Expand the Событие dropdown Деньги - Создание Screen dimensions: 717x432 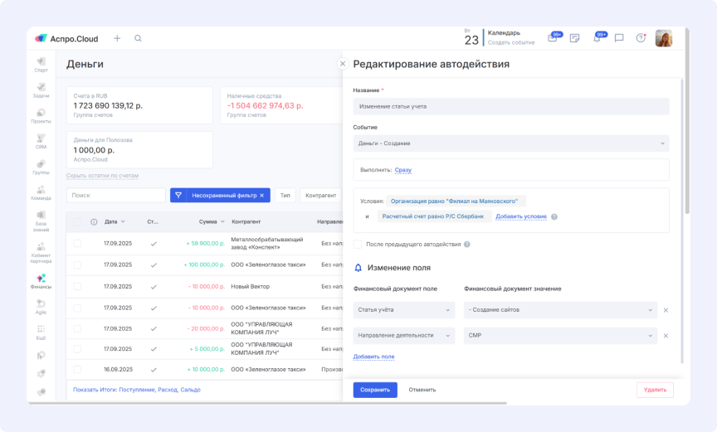(510, 143)
